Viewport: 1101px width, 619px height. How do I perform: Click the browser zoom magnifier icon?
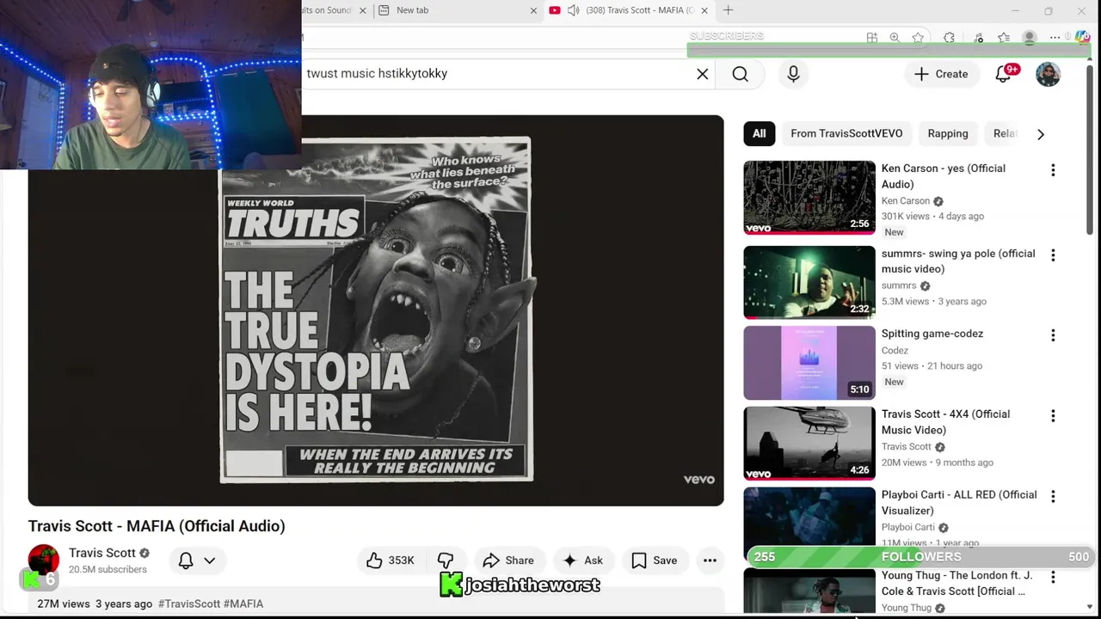tap(895, 37)
